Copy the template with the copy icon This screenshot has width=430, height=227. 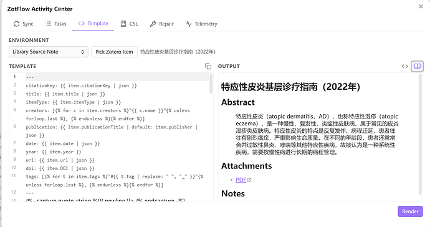click(208, 66)
